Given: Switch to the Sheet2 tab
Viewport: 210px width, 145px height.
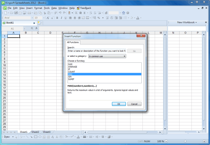Looking at the screenshot, I should pyautogui.click(x=35, y=132).
